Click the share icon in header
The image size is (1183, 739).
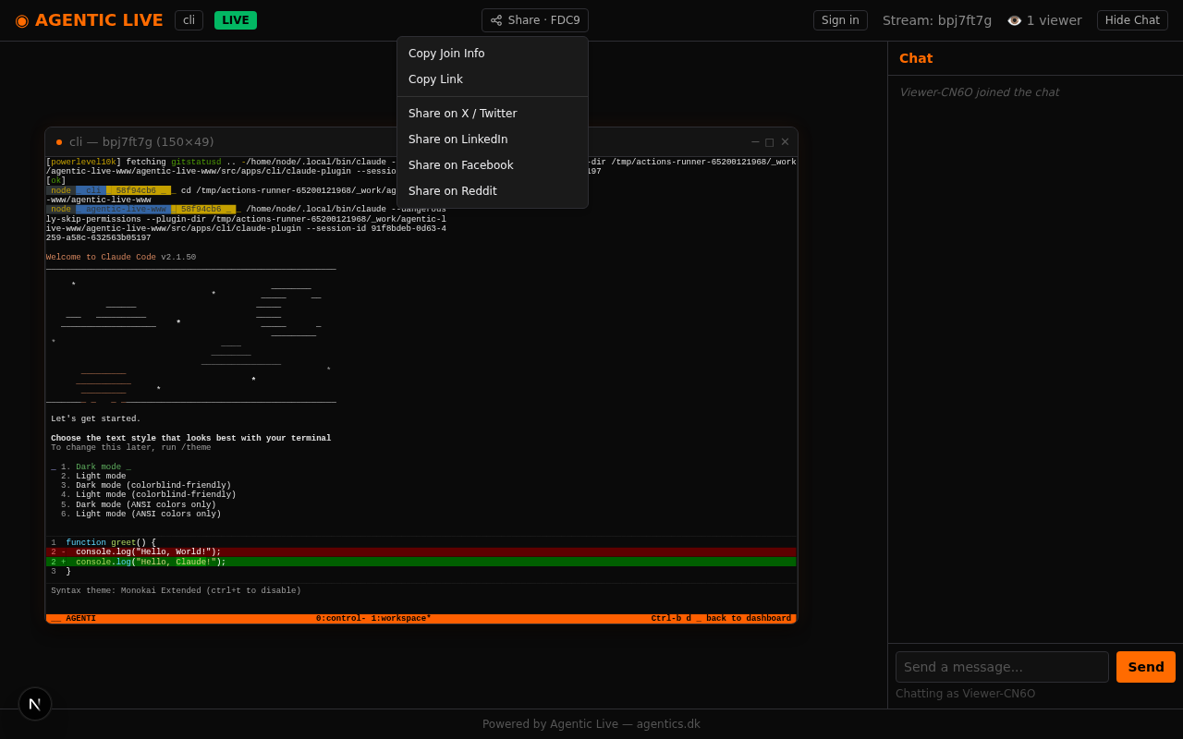click(496, 20)
